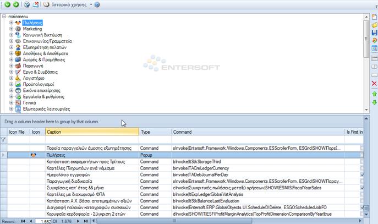Collapse the mainmenu root node

click(4, 17)
